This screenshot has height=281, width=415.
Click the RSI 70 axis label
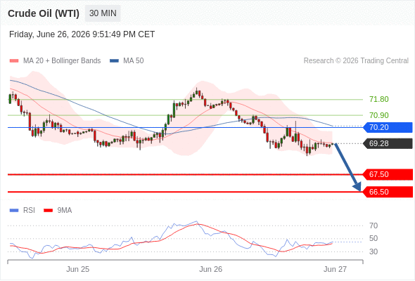click(373, 226)
